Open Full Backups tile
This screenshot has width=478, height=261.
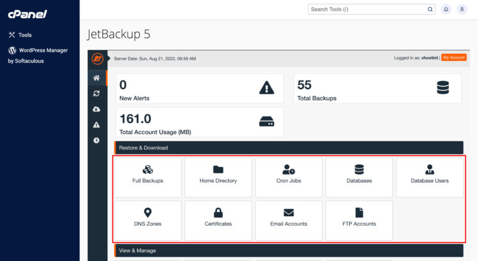coord(148,177)
